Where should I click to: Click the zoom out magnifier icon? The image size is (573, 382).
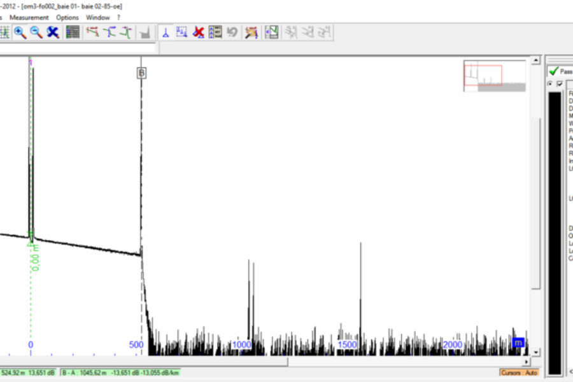36,32
